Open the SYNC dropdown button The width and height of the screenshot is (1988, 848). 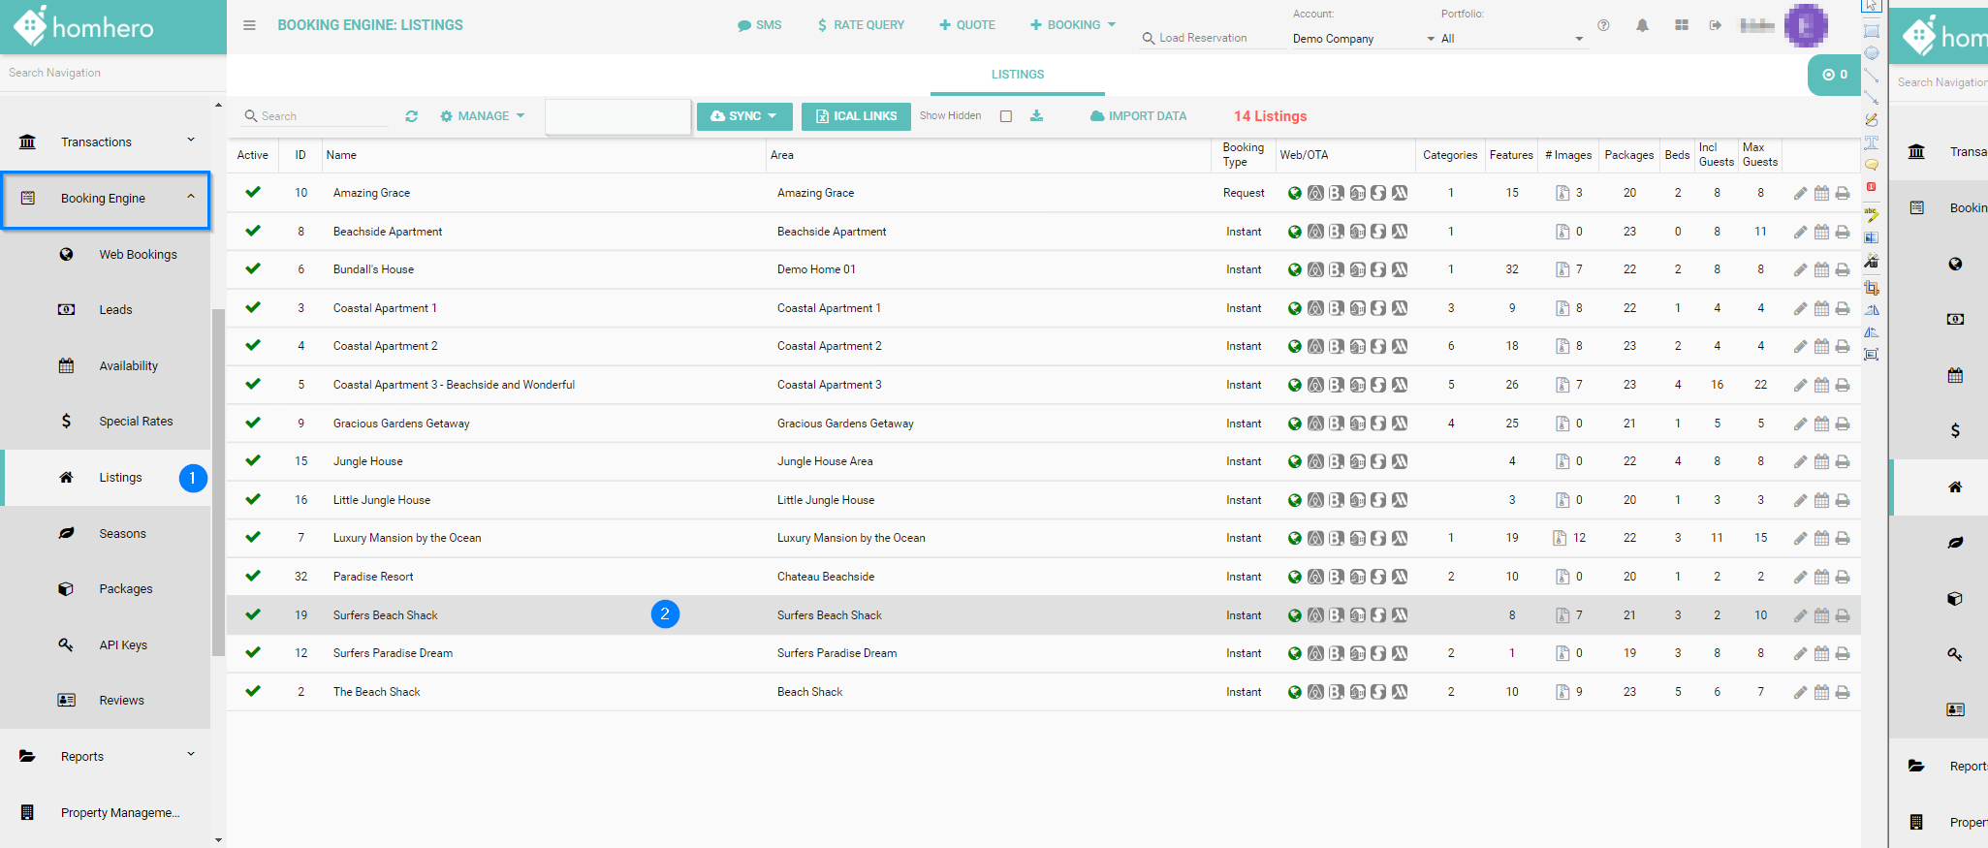click(743, 116)
